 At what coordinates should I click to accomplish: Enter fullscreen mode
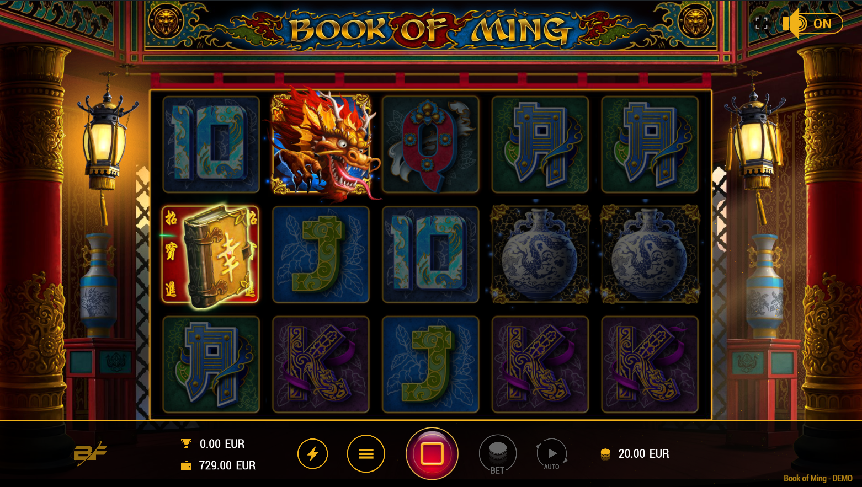762,24
